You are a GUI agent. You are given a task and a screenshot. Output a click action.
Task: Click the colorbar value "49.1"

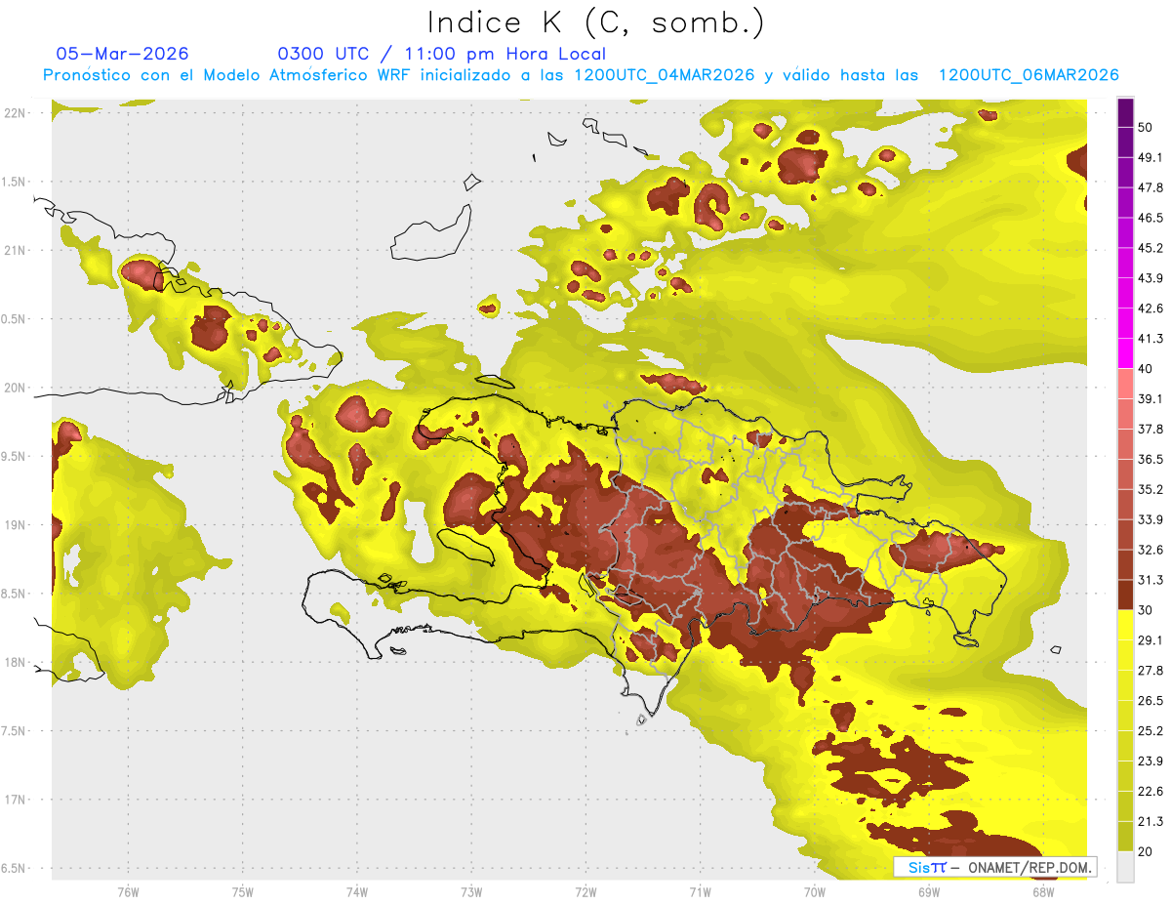[x=1151, y=157]
